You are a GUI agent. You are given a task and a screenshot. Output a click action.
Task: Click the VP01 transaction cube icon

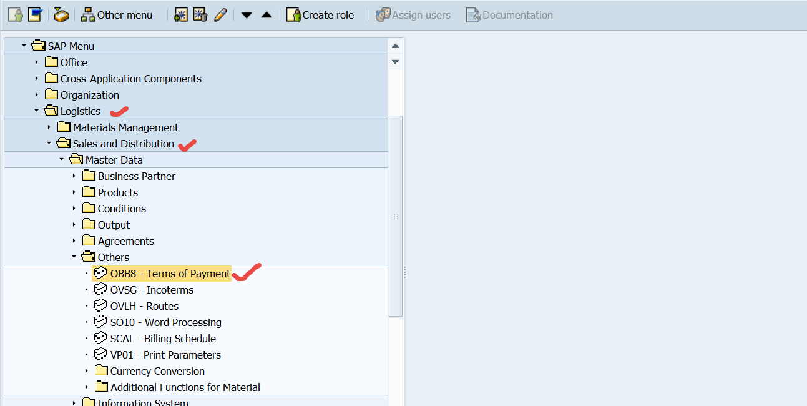(x=100, y=354)
